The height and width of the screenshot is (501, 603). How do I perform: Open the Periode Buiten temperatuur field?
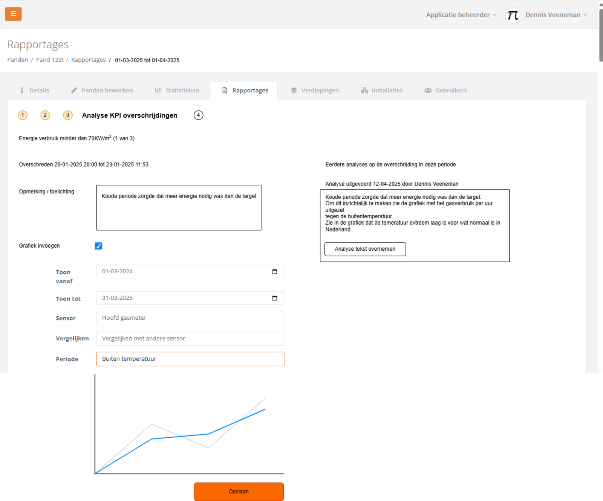coord(190,359)
